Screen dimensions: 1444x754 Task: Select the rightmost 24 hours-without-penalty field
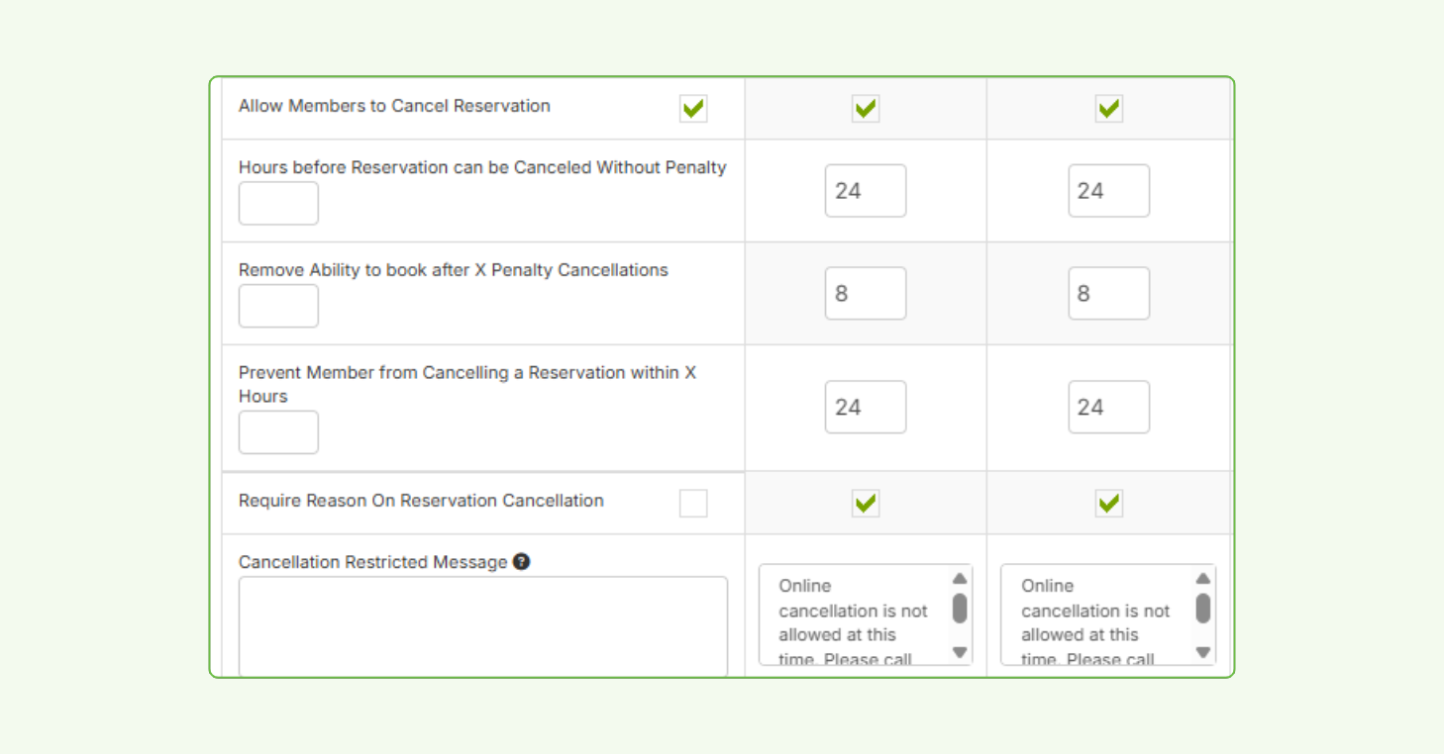pos(1108,190)
